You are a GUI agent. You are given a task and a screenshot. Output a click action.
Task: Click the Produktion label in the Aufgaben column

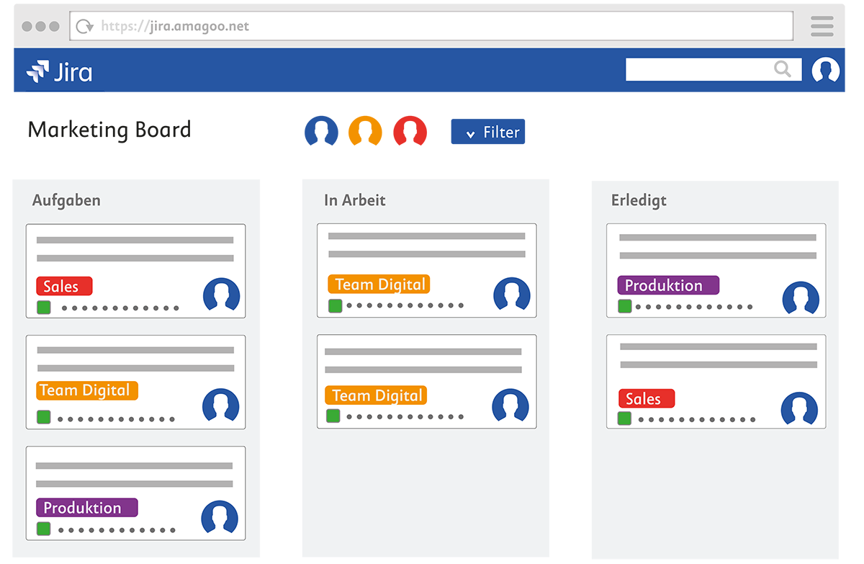point(86,507)
